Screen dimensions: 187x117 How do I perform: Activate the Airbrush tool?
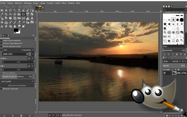coord(24,22)
